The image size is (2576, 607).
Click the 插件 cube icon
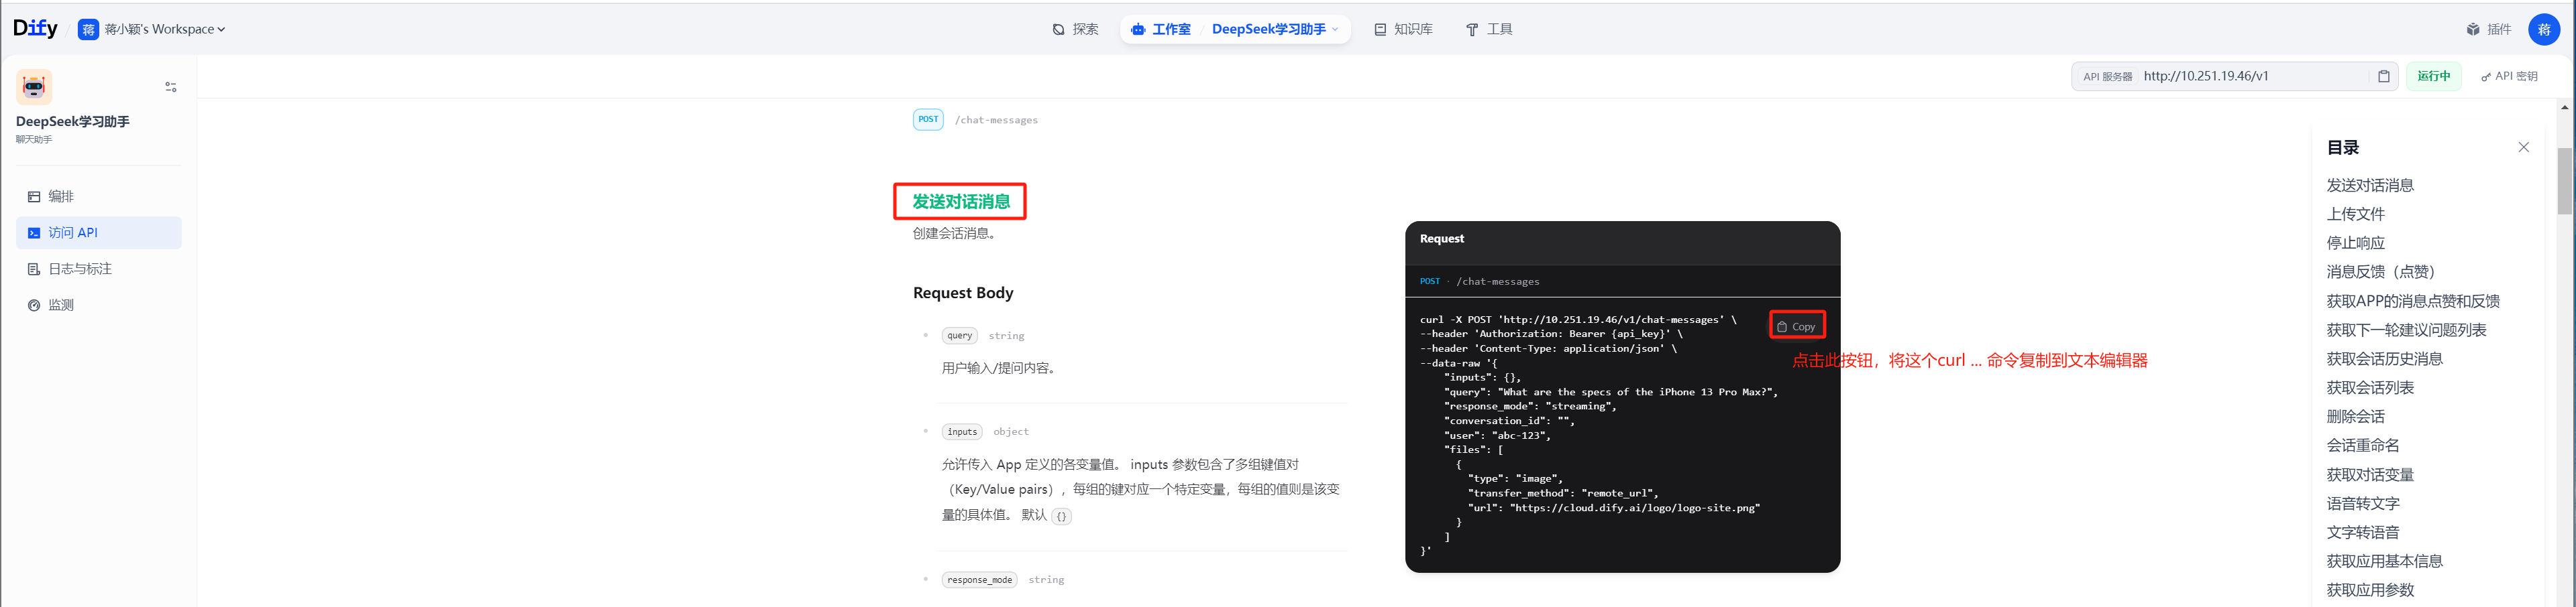(x=2473, y=30)
